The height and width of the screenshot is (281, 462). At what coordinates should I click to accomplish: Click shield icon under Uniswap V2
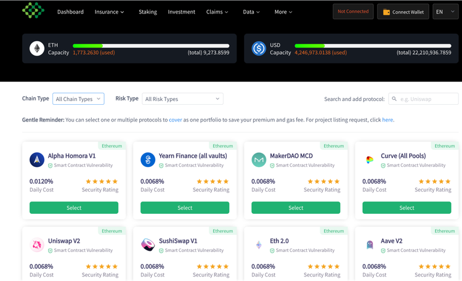point(51,251)
